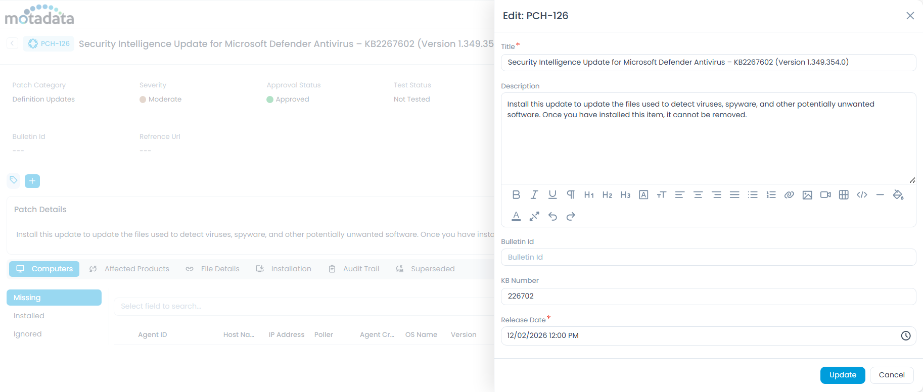This screenshot has width=923, height=392.
Task: Insert a bulleted list
Action: point(753,195)
